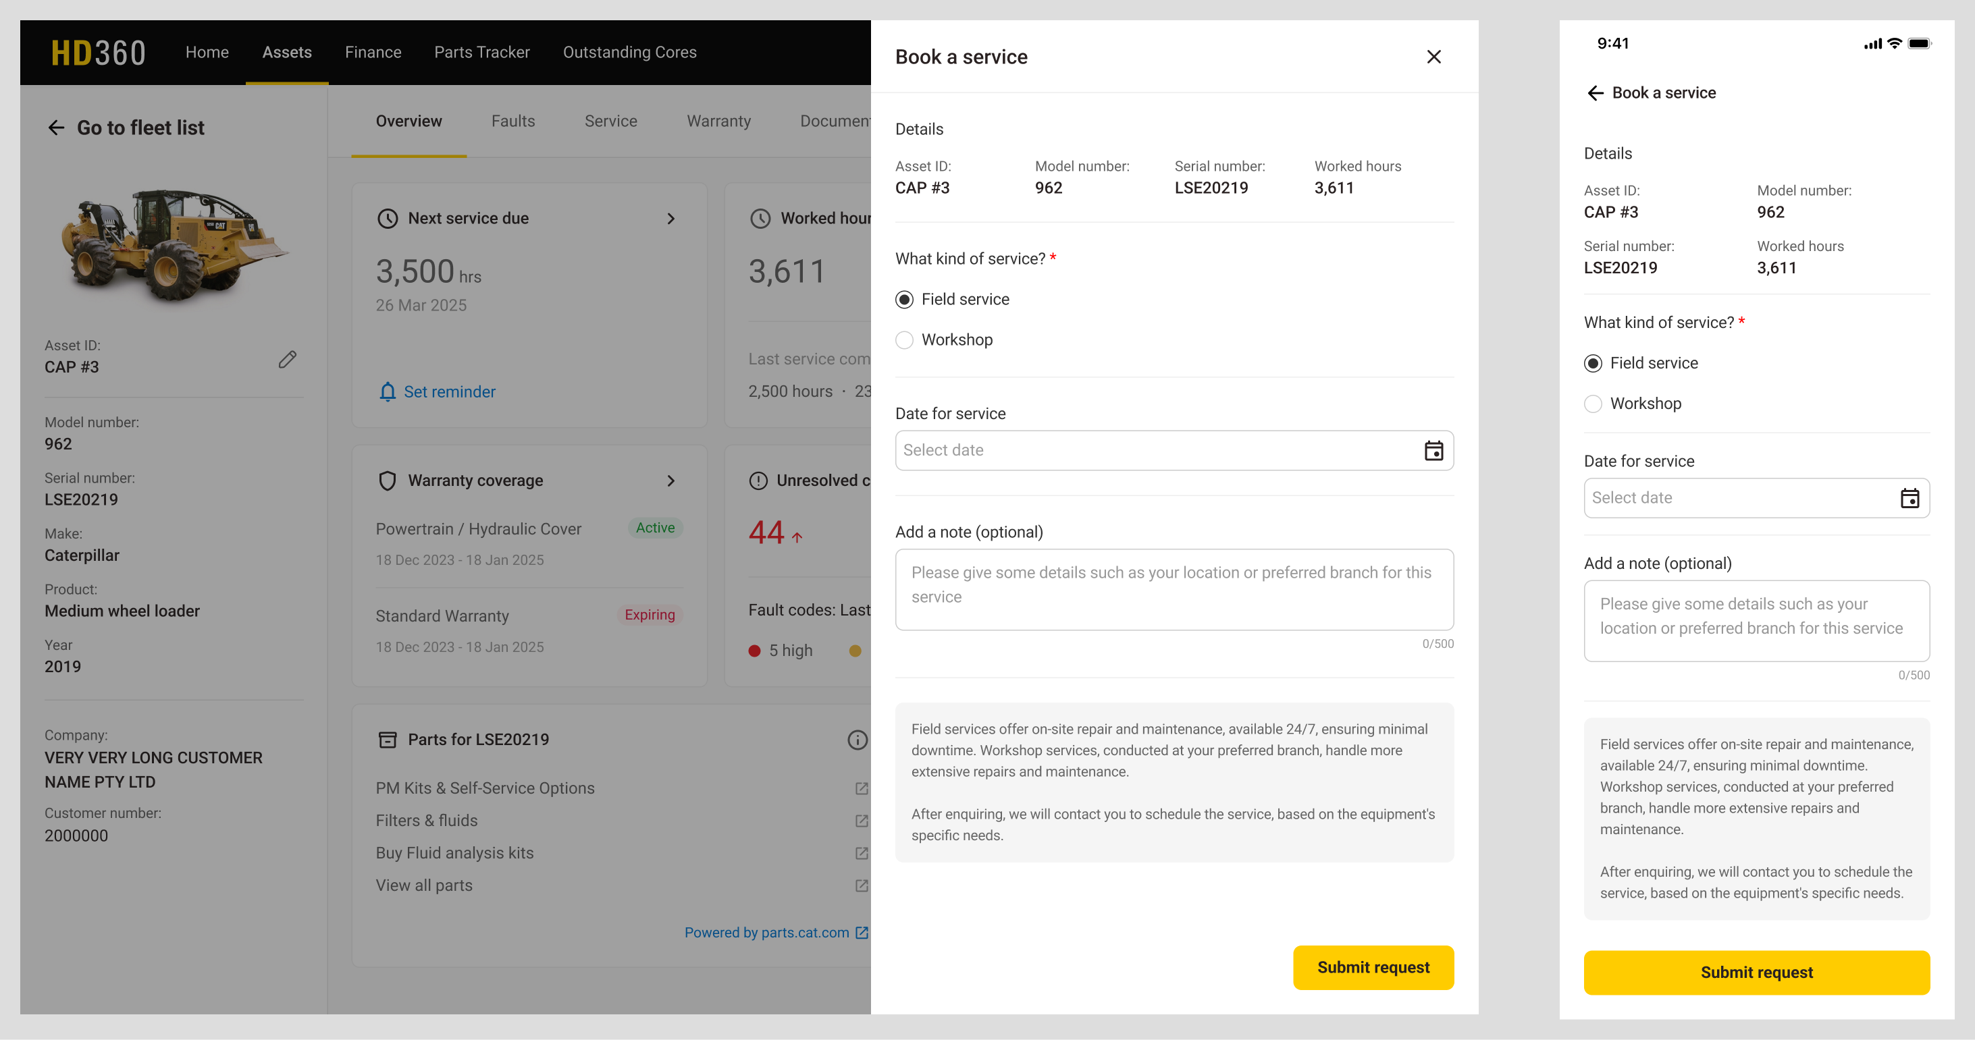Click the Go to fleet list link

point(140,128)
